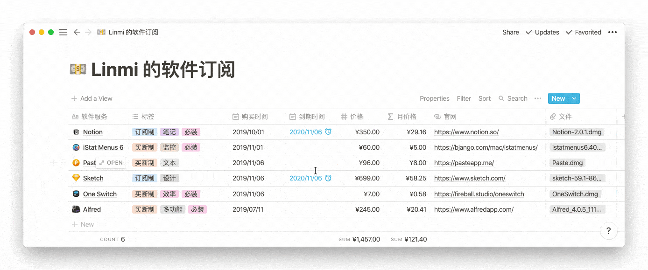Screen dimensions: 648x270
Task: Click the OneSwitch.dmg file attachment
Action: coord(575,194)
